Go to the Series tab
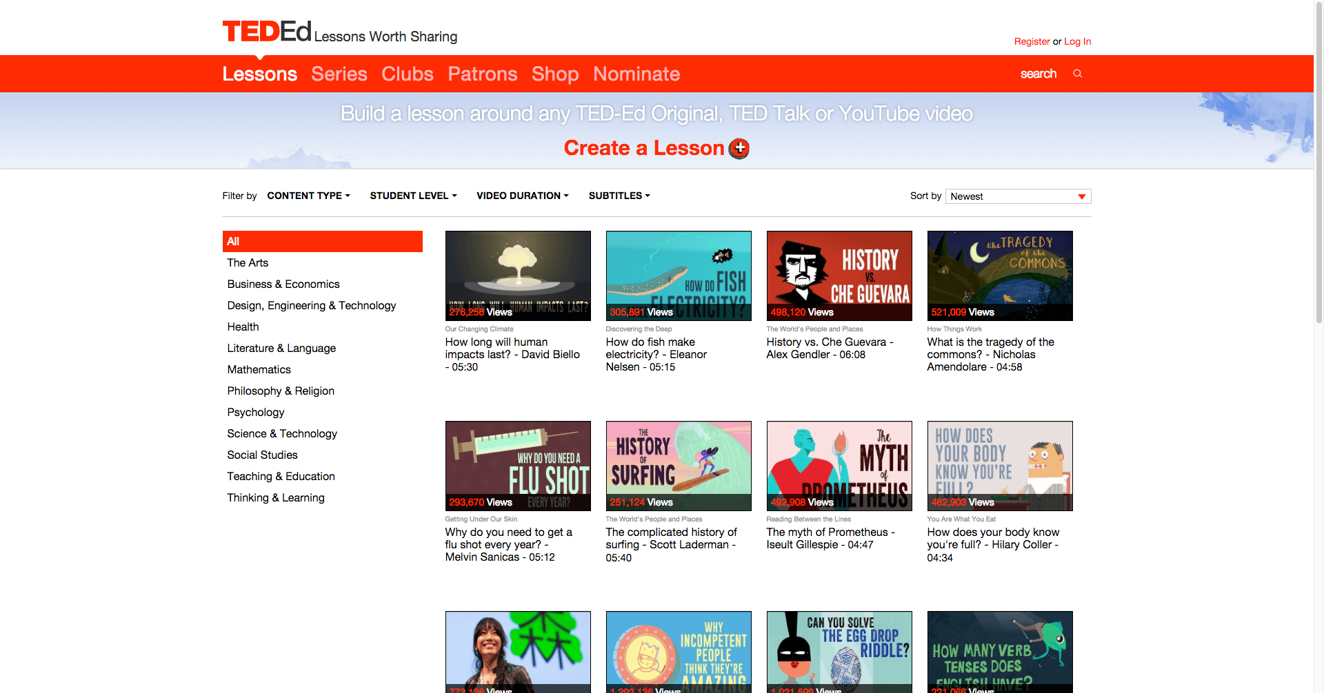This screenshot has width=1324, height=693. (339, 74)
